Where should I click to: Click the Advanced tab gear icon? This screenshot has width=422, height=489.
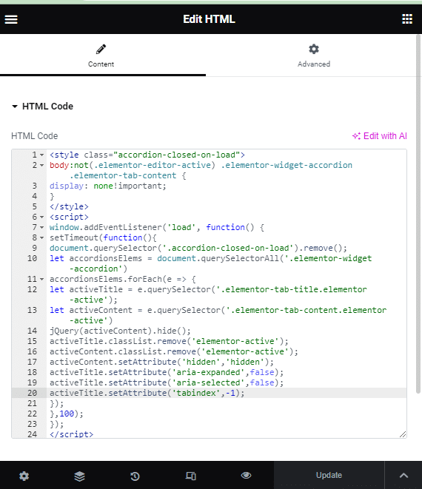pos(314,49)
